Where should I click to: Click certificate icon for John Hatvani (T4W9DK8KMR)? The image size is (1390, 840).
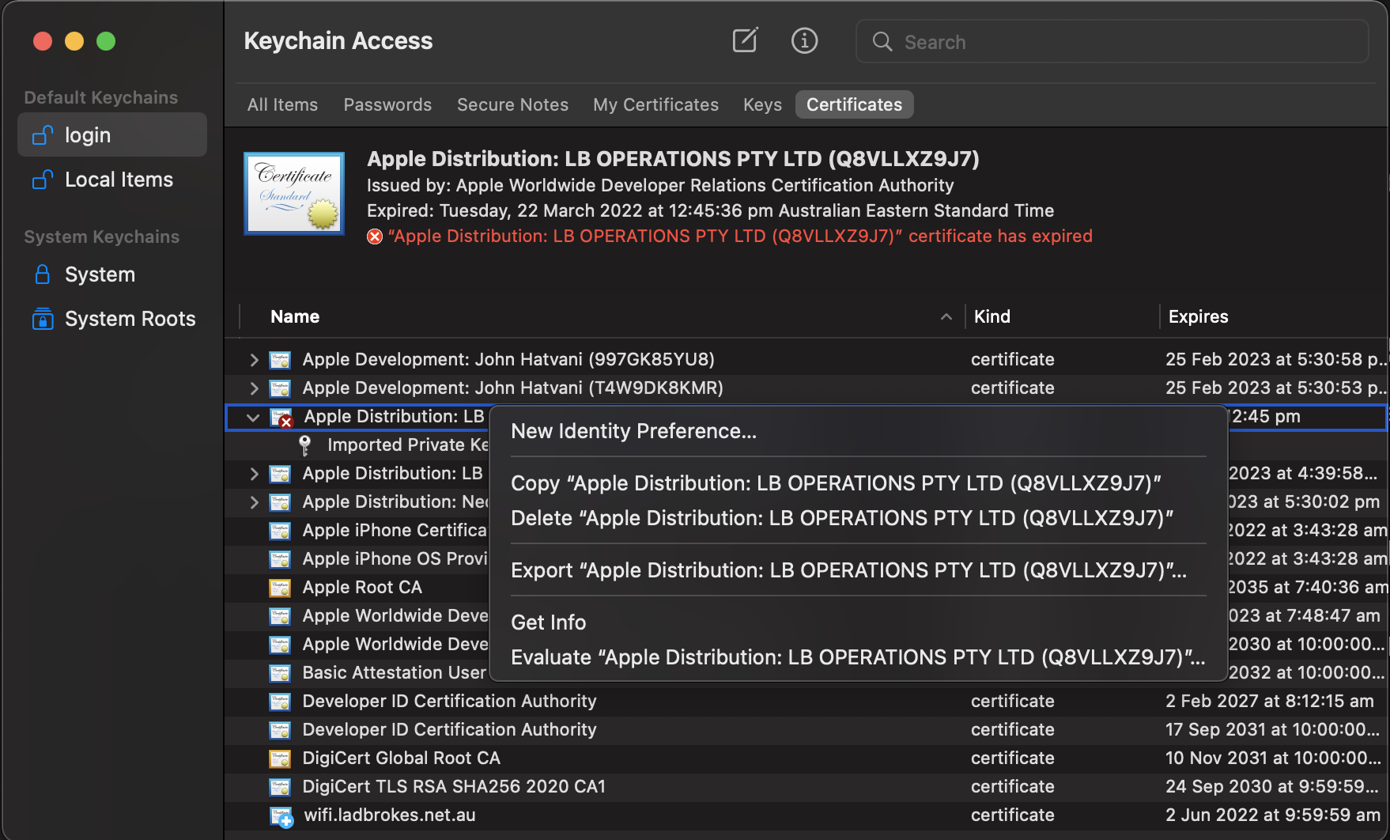pos(280,388)
